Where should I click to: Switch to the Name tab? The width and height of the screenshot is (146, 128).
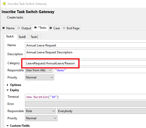pyautogui.click(x=8, y=28)
